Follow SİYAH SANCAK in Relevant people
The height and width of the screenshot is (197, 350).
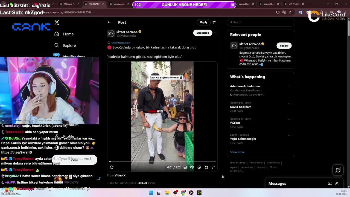[x=284, y=46]
